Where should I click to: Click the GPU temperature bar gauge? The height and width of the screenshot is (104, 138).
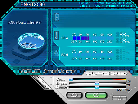[93, 38]
